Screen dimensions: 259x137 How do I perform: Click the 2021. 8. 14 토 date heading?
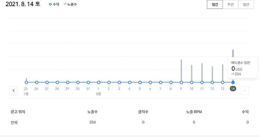pyautogui.click(x=23, y=4)
